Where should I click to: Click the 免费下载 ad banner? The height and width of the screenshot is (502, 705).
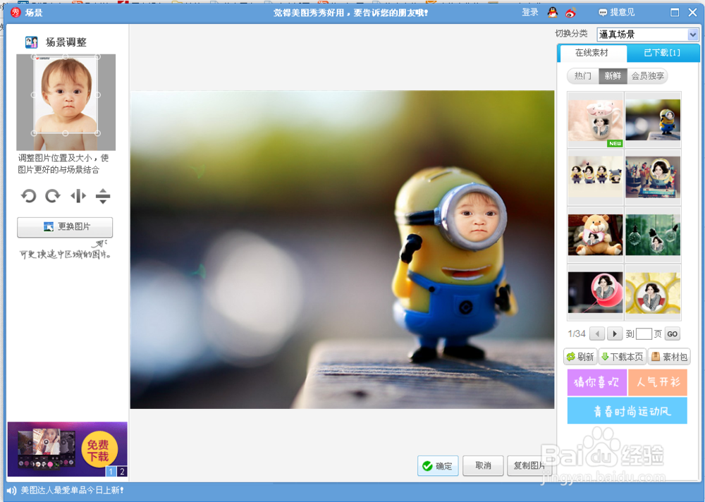(x=67, y=449)
